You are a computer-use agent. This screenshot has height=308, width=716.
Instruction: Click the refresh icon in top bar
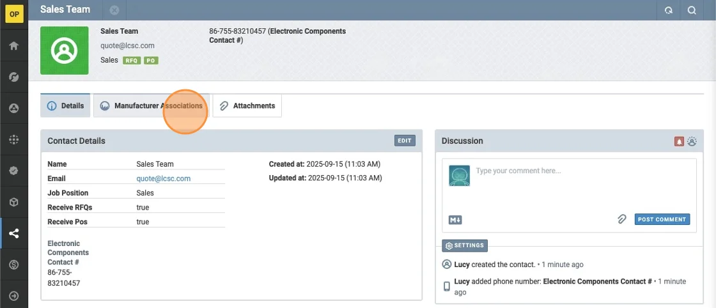(x=669, y=10)
